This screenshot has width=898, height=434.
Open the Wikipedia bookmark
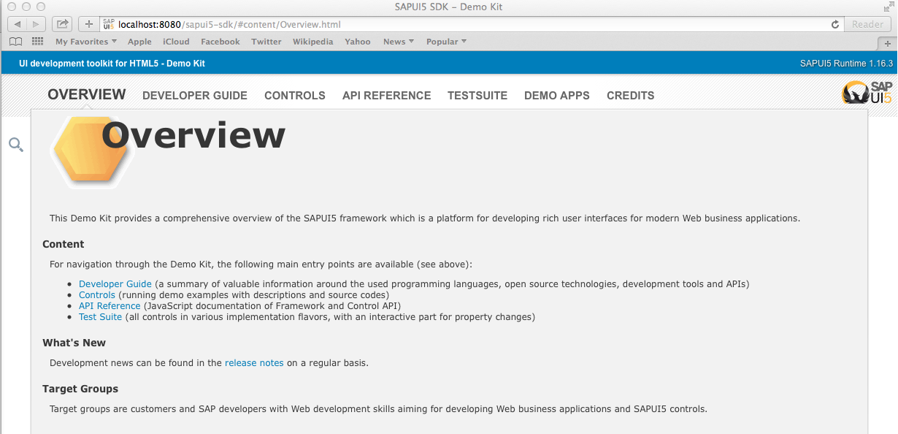click(x=313, y=42)
